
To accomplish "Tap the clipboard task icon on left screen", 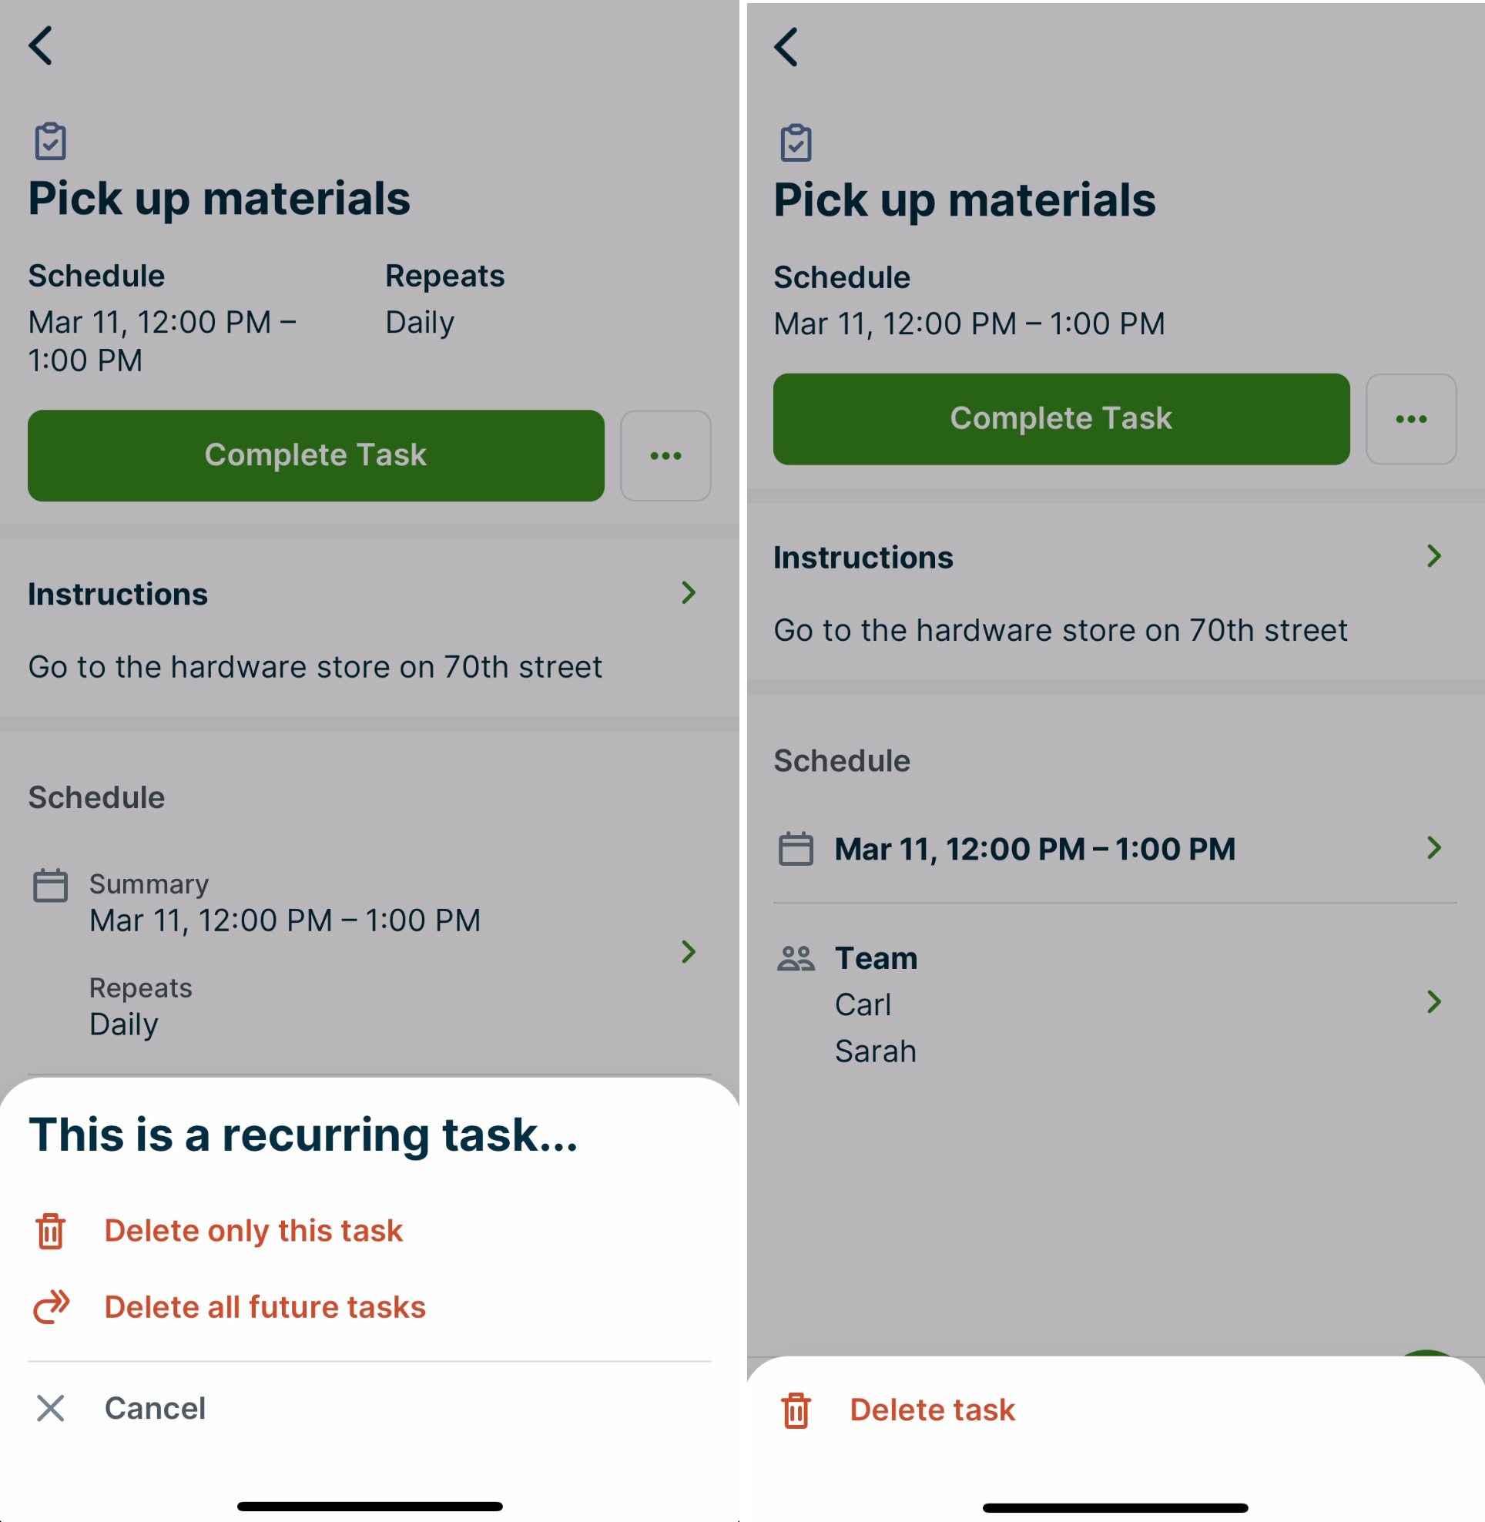I will point(51,142).
